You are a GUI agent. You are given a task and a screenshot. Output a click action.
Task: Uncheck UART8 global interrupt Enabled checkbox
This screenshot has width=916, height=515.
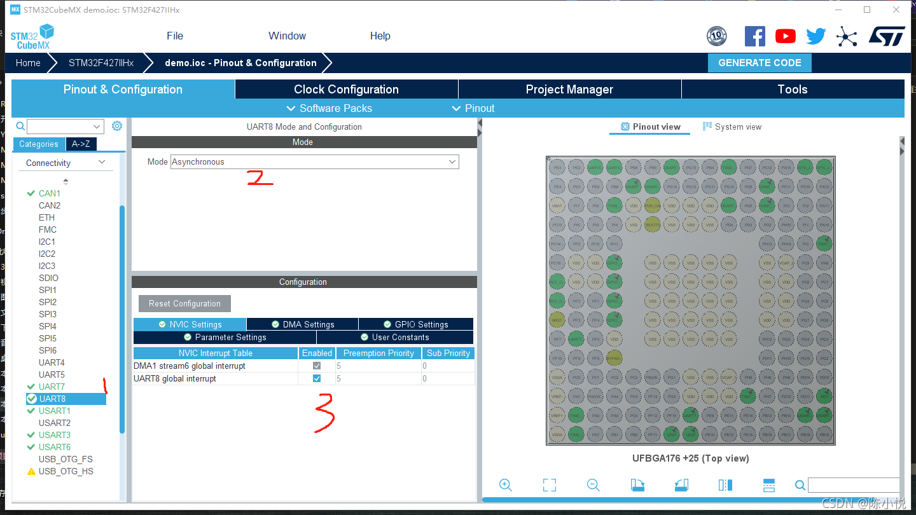(x=317, y=378)
